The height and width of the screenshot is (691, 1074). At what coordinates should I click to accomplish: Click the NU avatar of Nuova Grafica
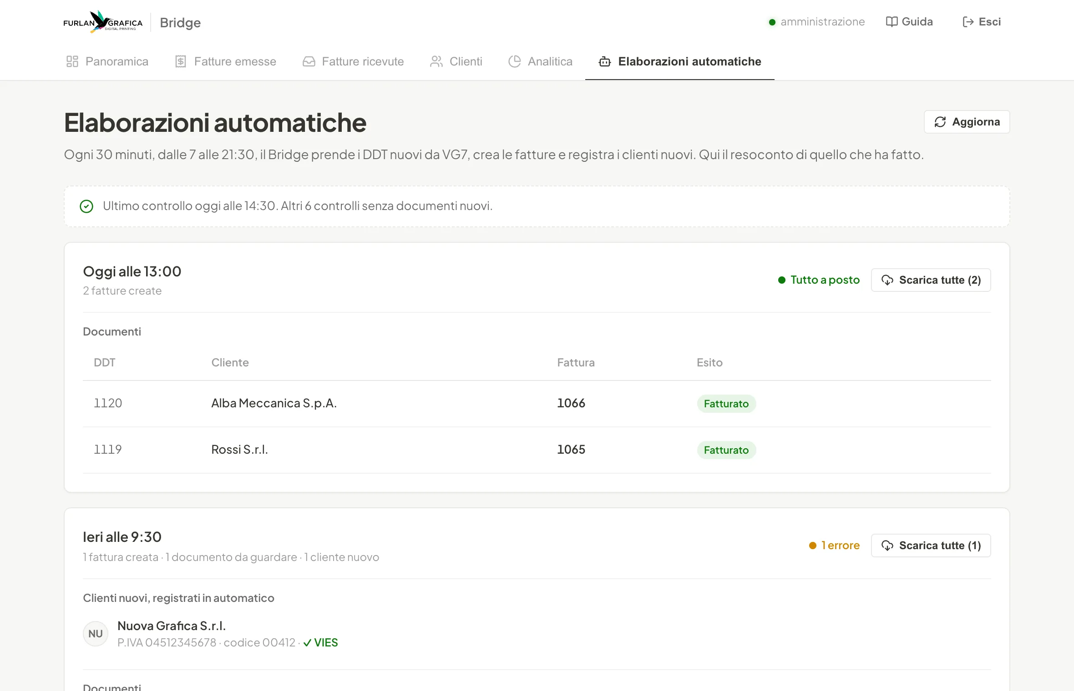pos(96,634)
